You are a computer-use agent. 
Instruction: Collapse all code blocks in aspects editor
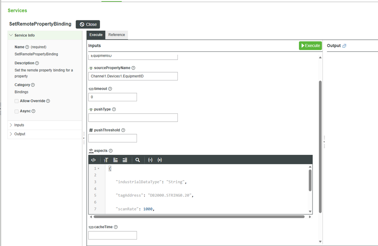150,160
